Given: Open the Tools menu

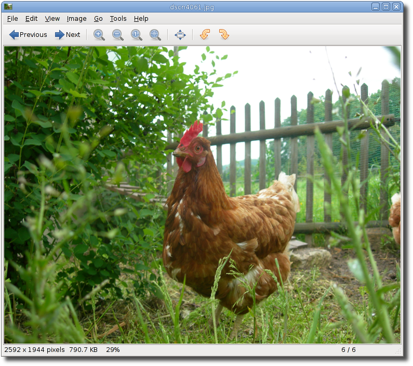Looking at the screenshot, I should (118, 19).
